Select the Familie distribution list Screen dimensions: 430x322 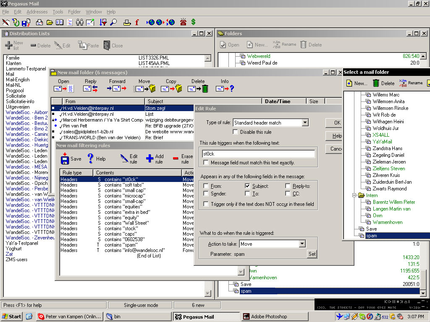(13, 58)
